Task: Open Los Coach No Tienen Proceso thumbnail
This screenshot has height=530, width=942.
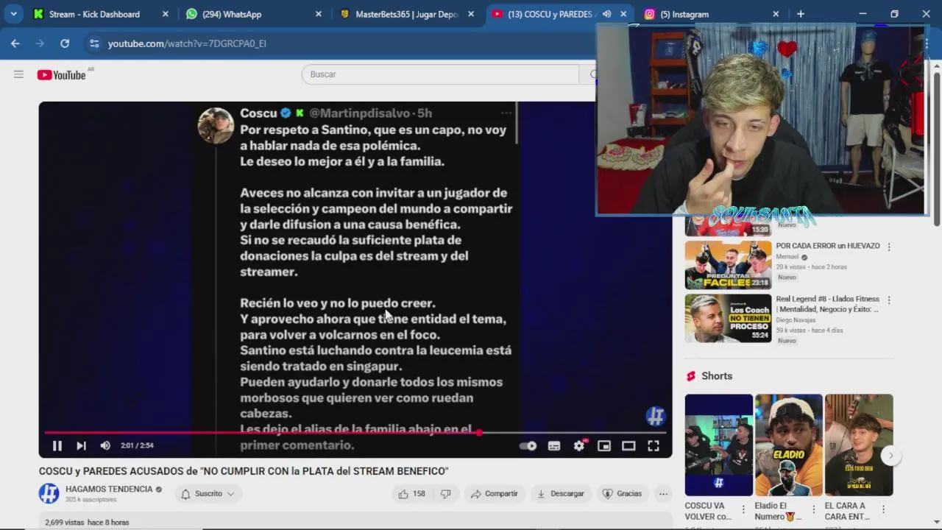Action: pyautogui.click(x=728, y=319)
